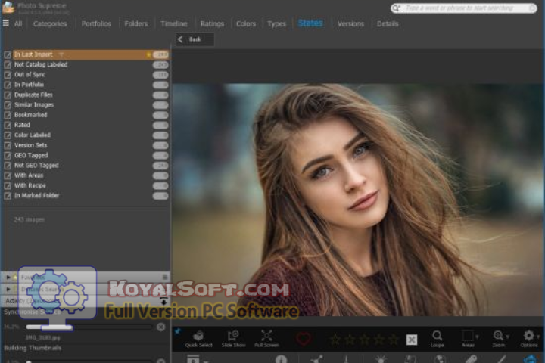Screen dimensions: 545x363
Task: Open the Details tab
Action: tap(388, 23)
